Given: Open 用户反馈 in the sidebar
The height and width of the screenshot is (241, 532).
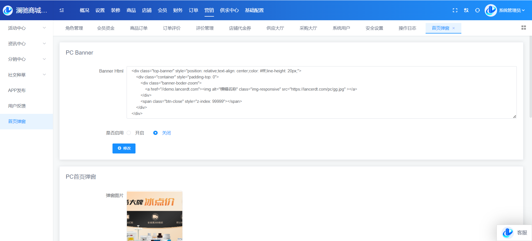Looking at the screenshot, I should click(x=17, y=106).
